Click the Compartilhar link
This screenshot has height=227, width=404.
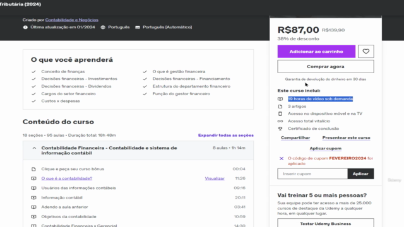[295, 137]
